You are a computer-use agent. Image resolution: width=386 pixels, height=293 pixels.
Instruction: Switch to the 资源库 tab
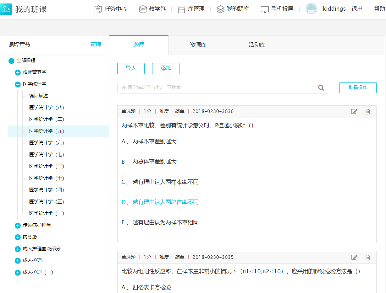coord(198,45)
